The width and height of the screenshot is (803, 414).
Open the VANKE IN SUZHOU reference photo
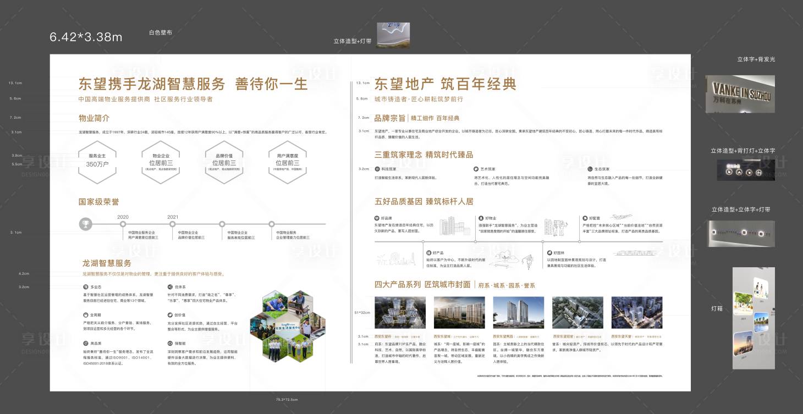click(x=740, y=94)
